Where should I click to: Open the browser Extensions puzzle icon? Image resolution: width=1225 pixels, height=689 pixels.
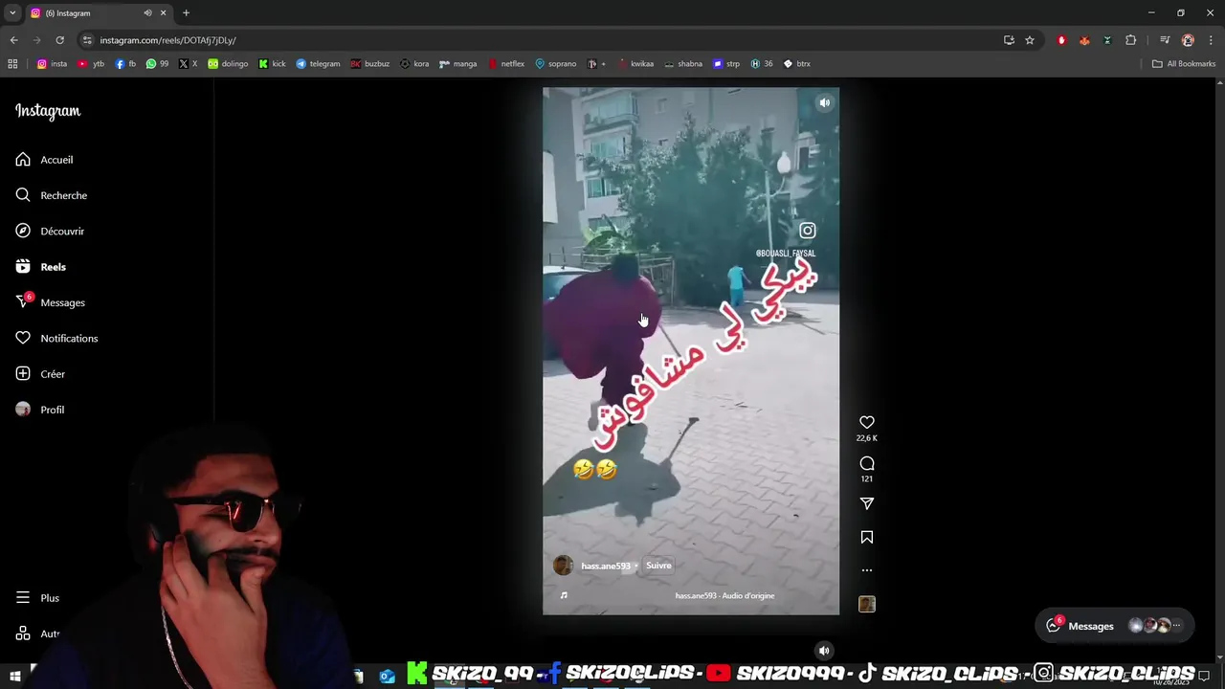coord(1131,40)
